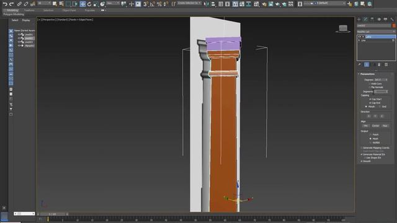
Task: Click the Pin Stack icon
Action: [x=359, y=64]
